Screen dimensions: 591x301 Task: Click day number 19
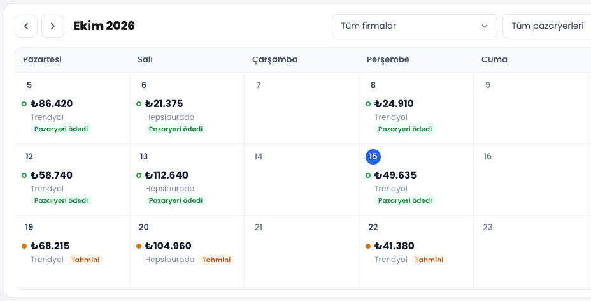coord(29,228)
